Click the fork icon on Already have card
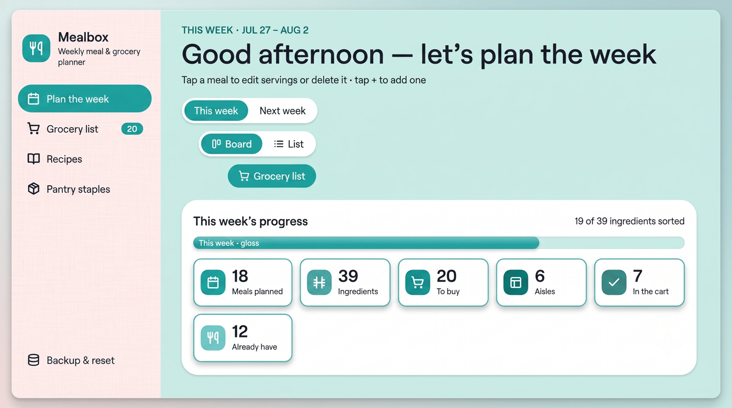Screen dimensions: 732x408 point(213,338)
